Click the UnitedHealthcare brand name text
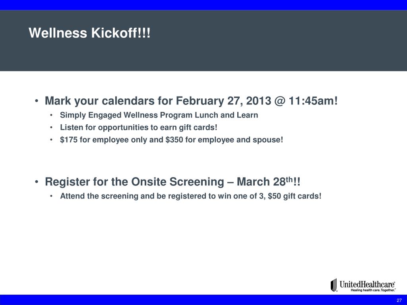The width and height of the screenshot is (407, 305). [367, 284]
